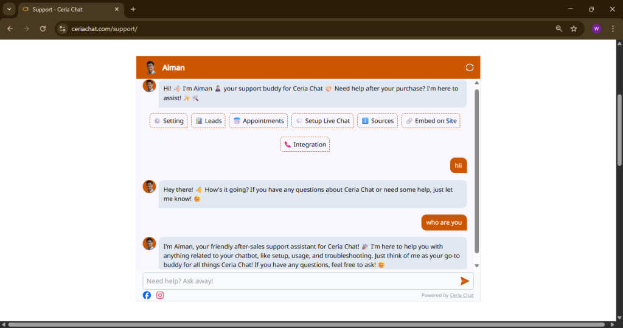Open the browser profile avatar
Viewport: 623px width, 328px height.
click(x=596, y=29)
